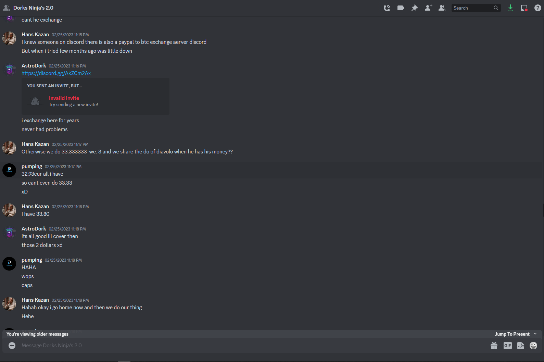
Task: Click the Search field
Action: (476, 8)
